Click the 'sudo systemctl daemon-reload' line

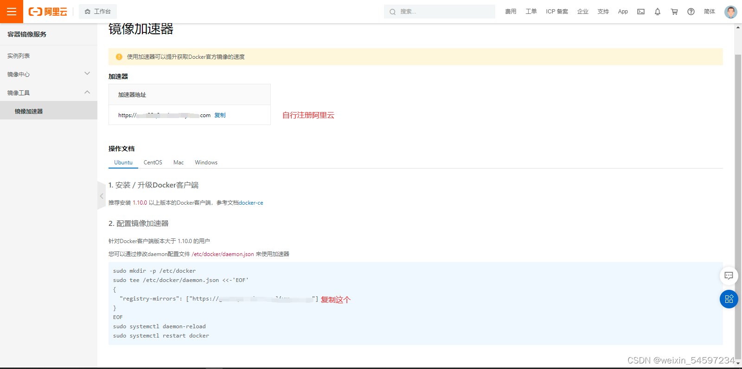click(160, 326)
